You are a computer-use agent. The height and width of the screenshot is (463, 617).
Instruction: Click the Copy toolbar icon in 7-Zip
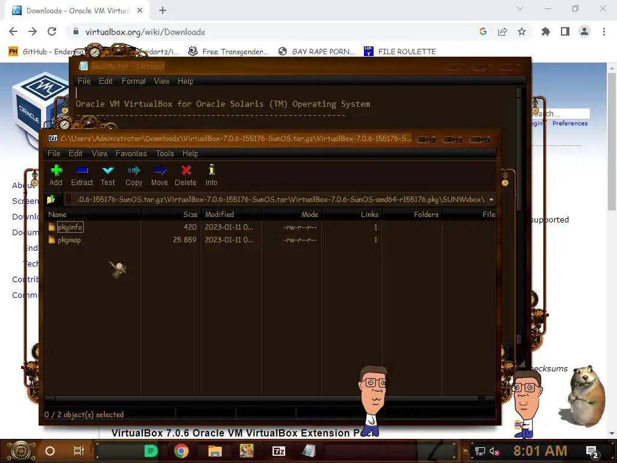(x=134, y=175)
